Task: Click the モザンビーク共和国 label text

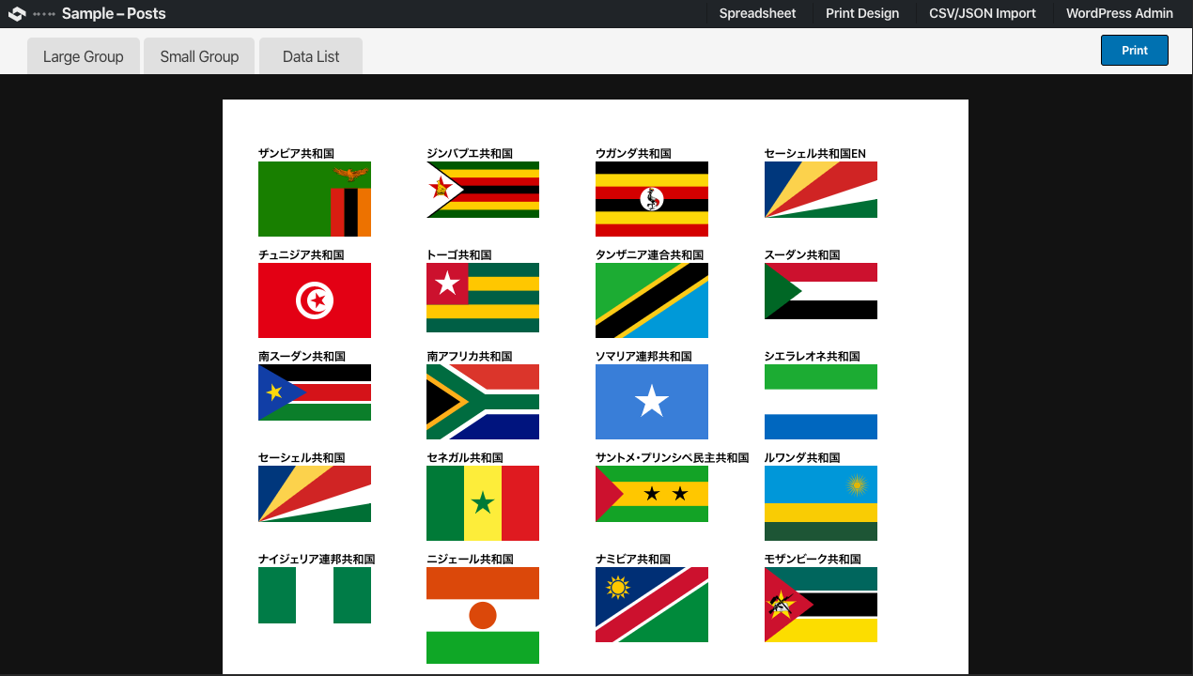Action: [813, 559]
